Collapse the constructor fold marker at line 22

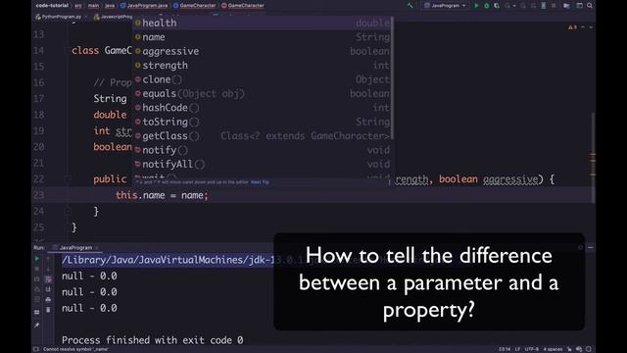tap(68, 178)
